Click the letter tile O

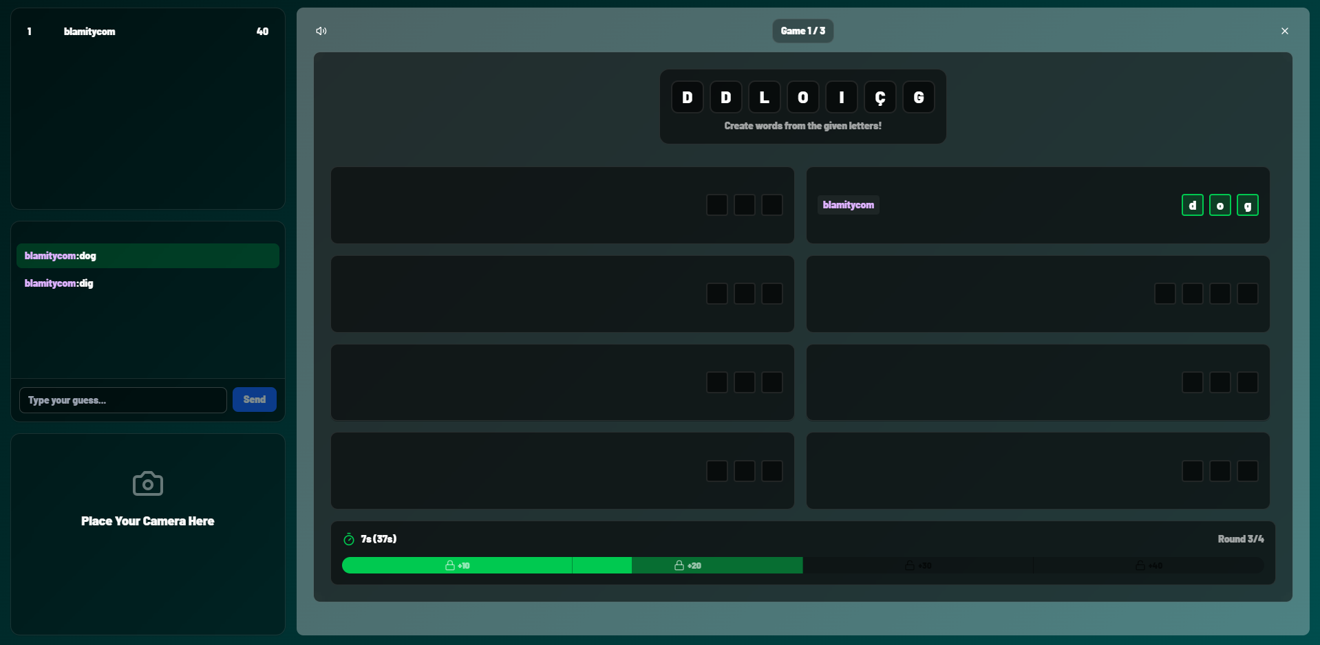click(x=802, y=98)
